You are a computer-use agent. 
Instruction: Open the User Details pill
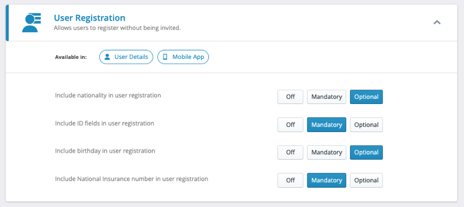tap(126, 57)
